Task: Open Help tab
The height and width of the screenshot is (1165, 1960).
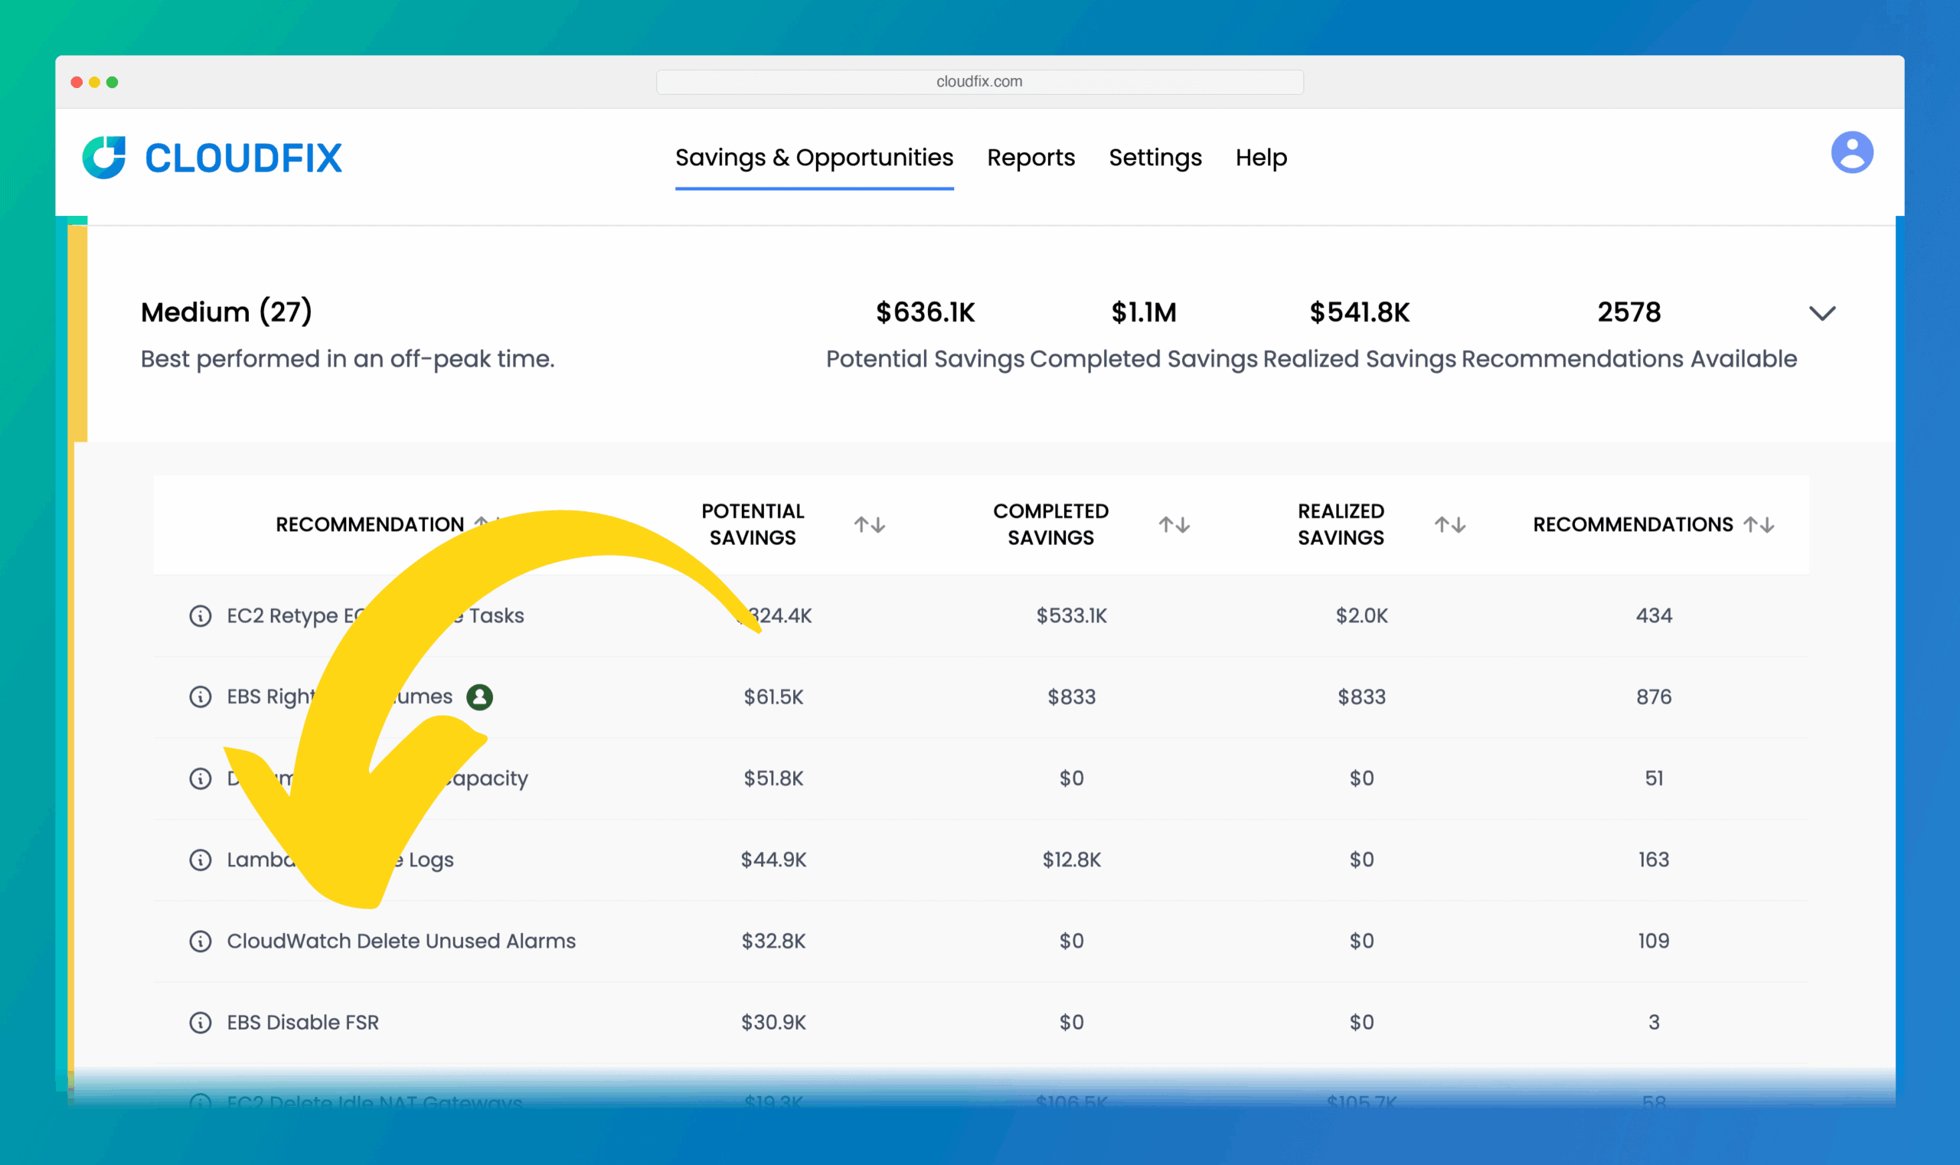Action: coord(1261,158)
